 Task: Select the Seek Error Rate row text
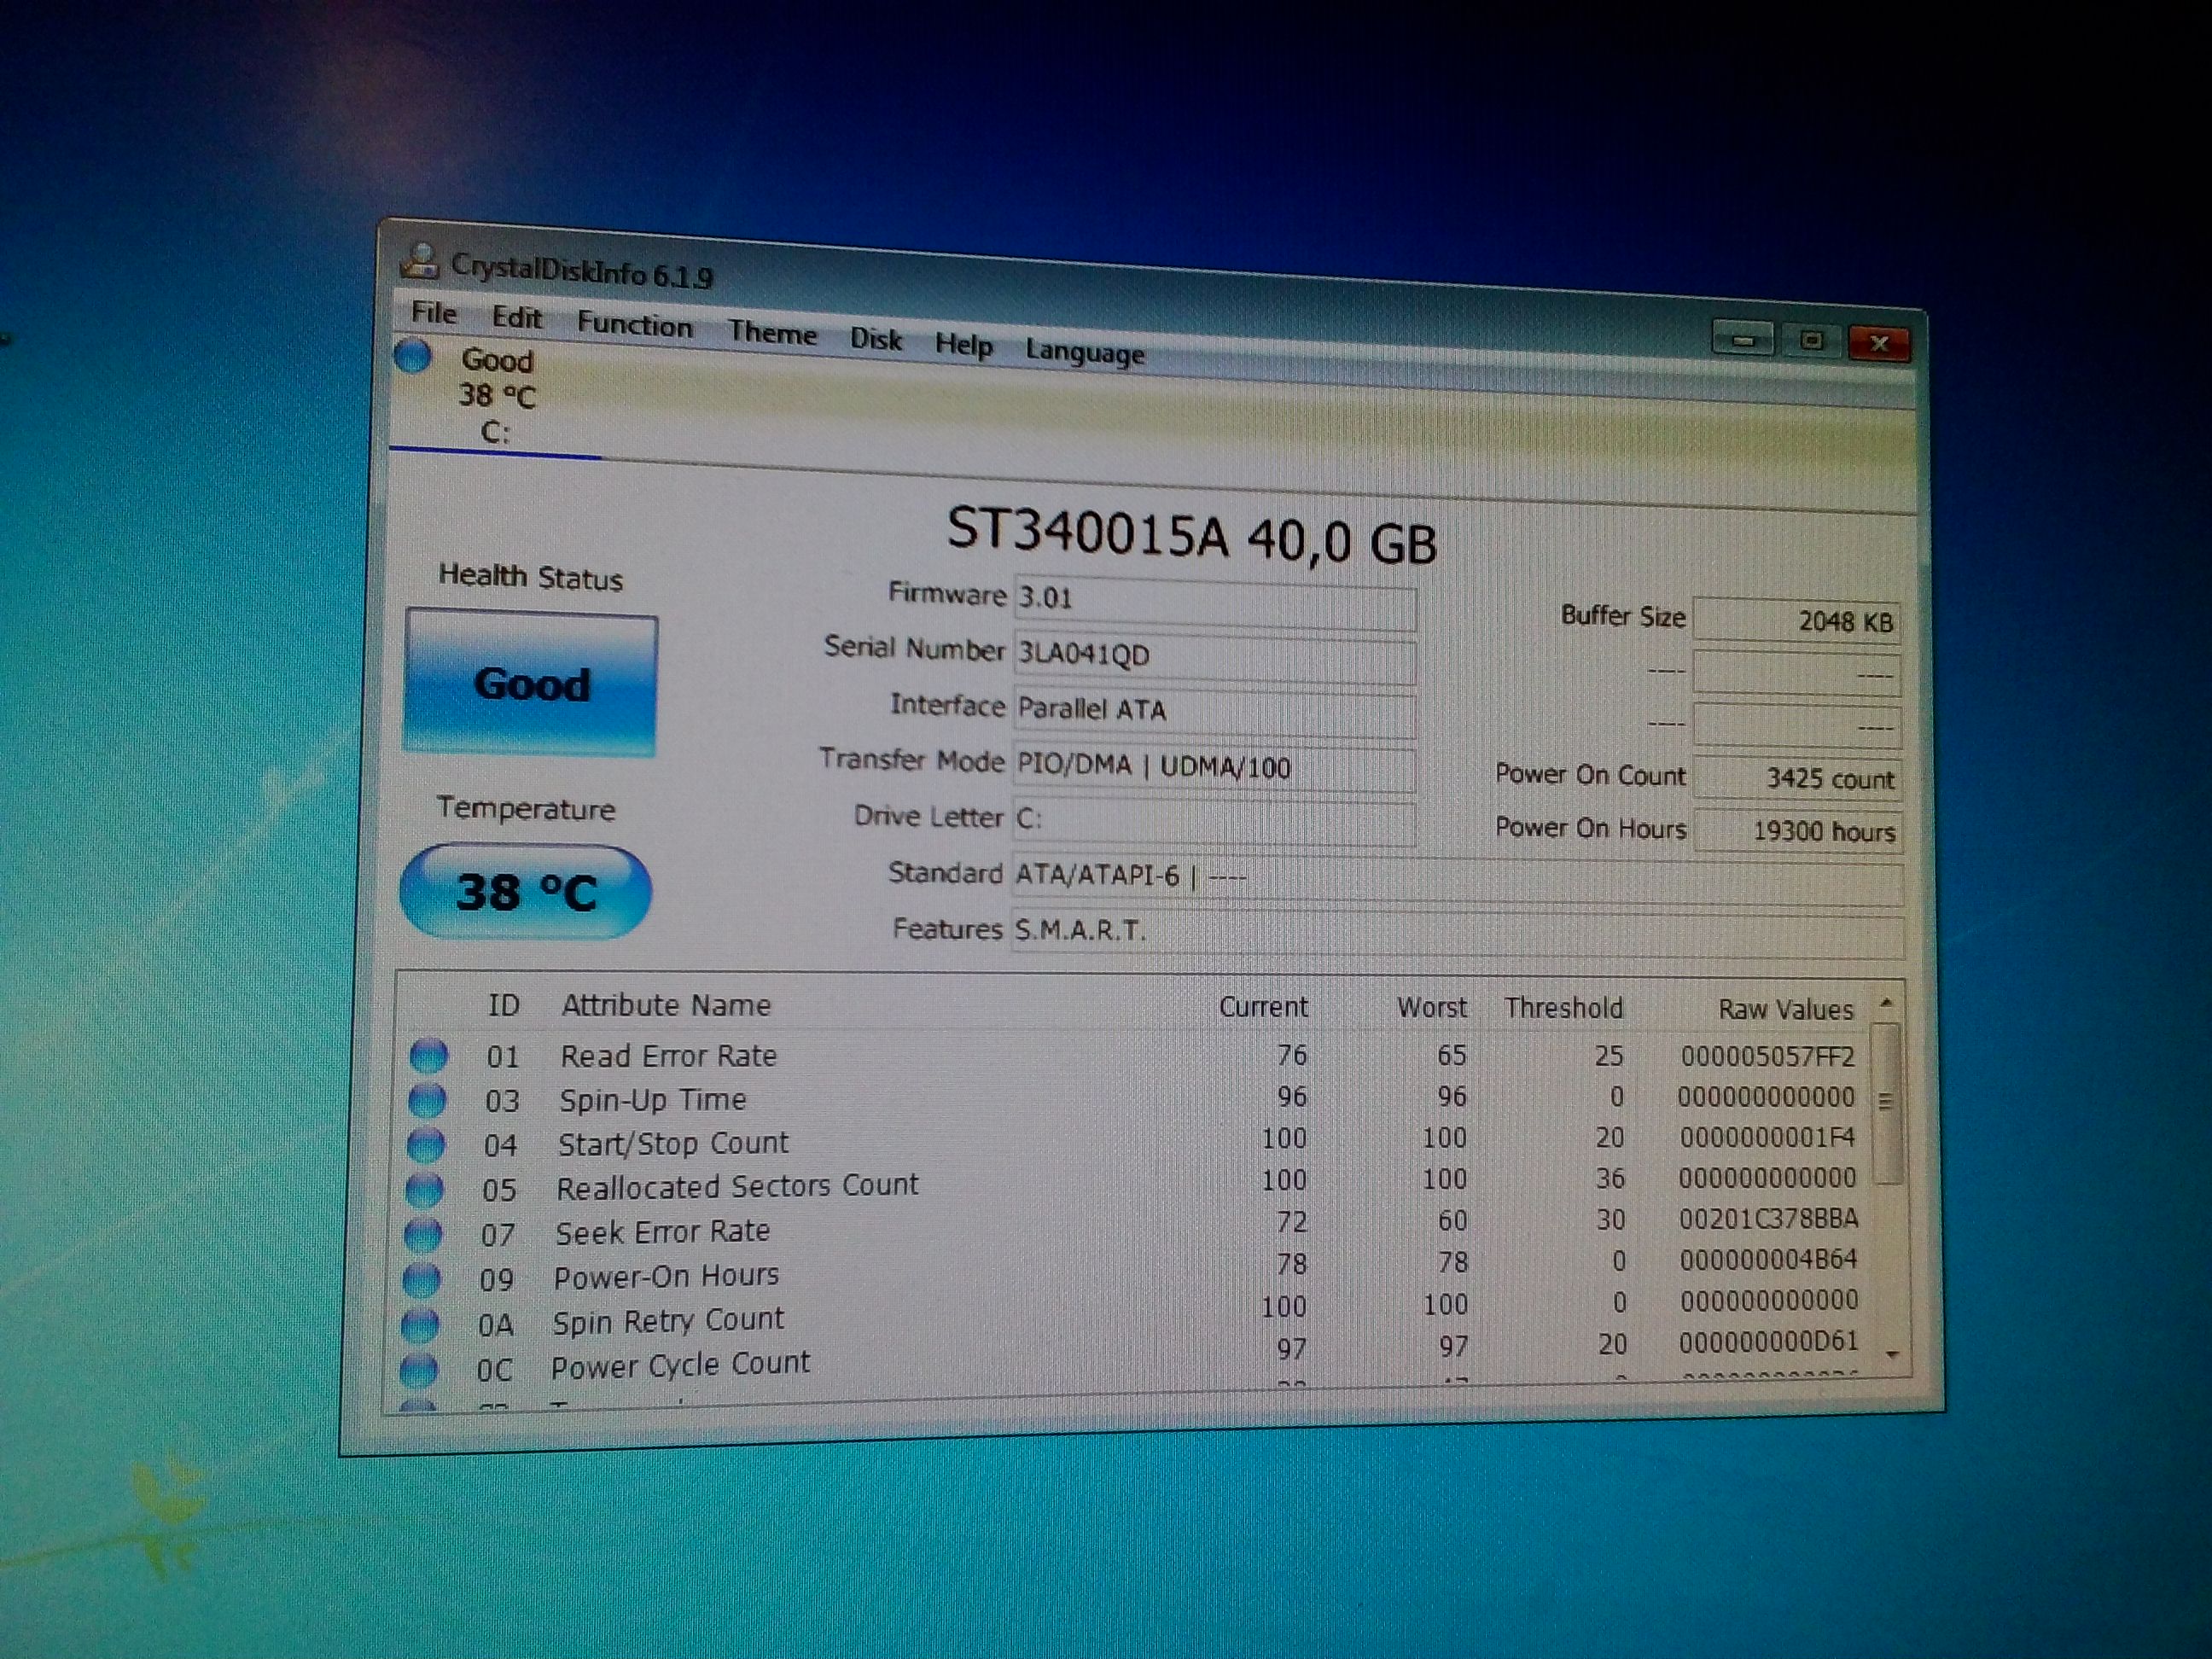coord(662,1232)
